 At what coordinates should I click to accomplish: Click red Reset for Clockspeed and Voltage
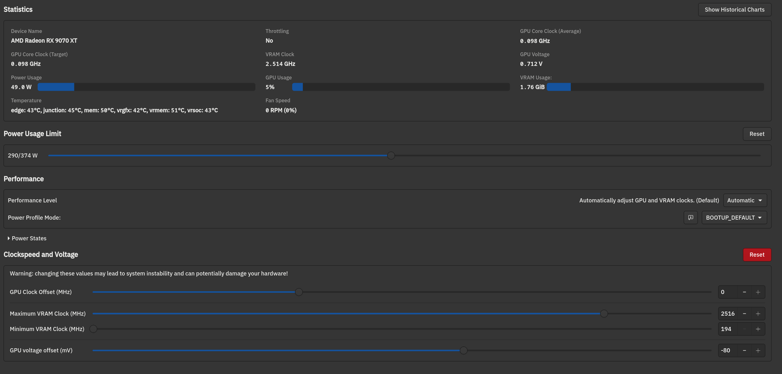pos(757,255)
